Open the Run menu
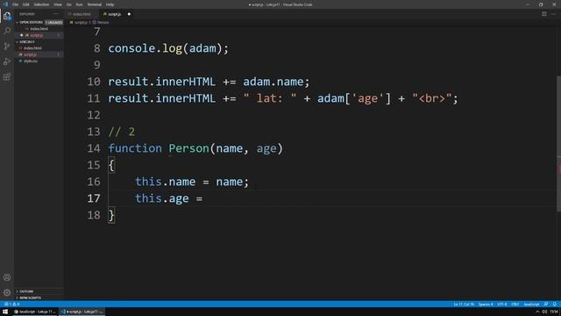The width and height of the screenshot is (561, 316). click(80, 4)
